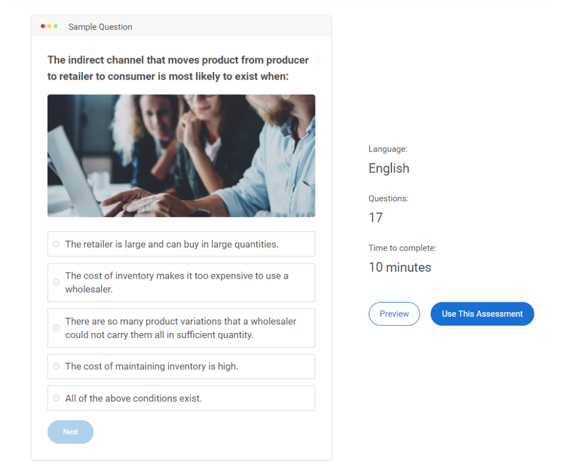Viewport: 562px width, 468px height.
Task: Click the '10 minutes' completion time
Action: (x=400, y=267)
